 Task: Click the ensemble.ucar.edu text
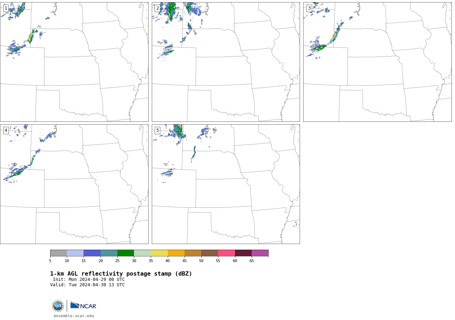74,316
